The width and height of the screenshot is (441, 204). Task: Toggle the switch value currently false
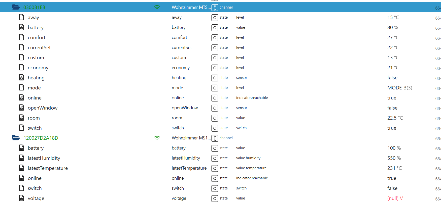(x=392, y=188)
